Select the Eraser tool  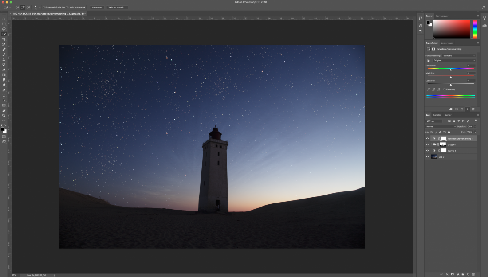[4, 70]
